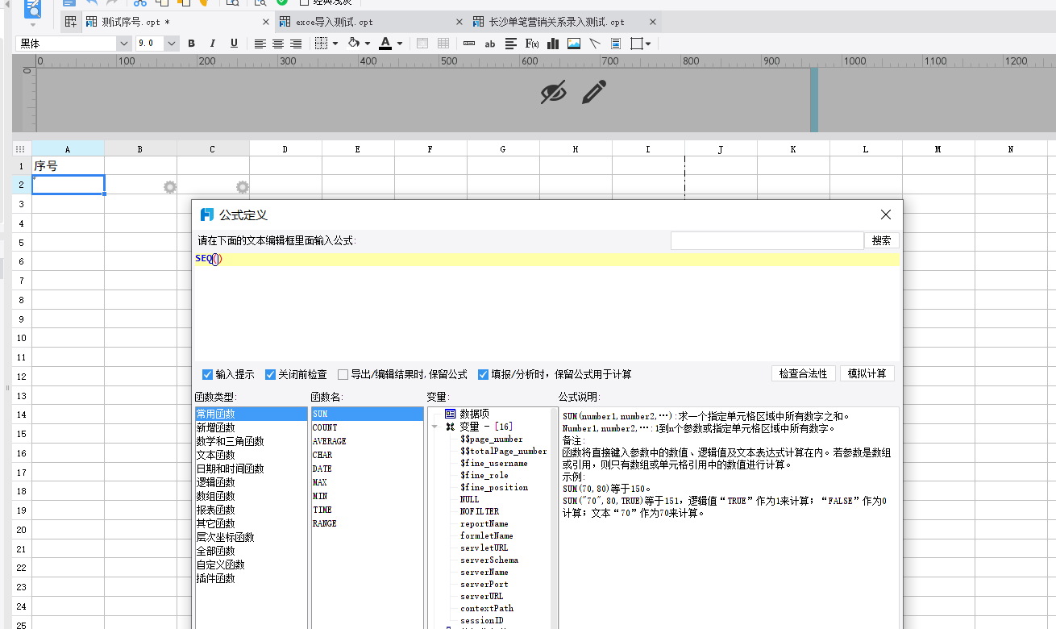Viewport: 1056px width, 629px height.
Task: Toggle bold formatting in the toolbar
Action: 191,44
